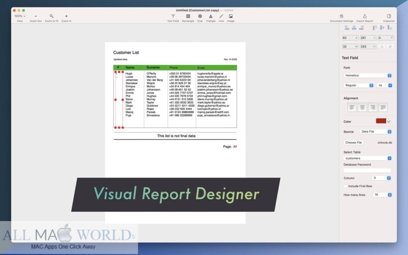The image size is (408, 255).
Task: Click the Page: label text
Action: click(x=227, y=147)
